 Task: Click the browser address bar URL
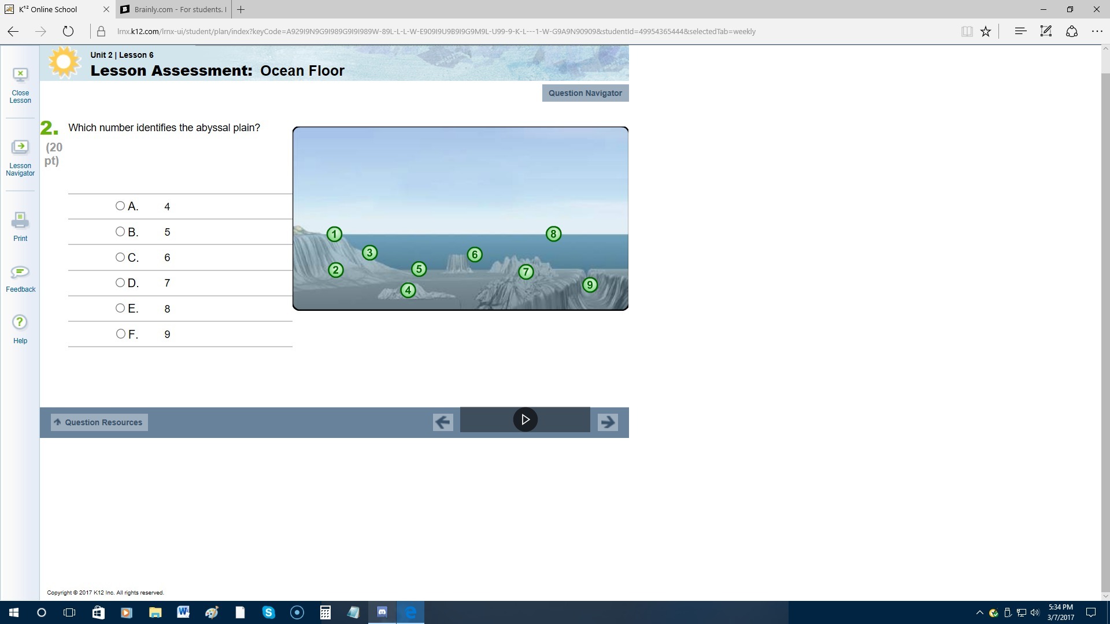point(436,32)
